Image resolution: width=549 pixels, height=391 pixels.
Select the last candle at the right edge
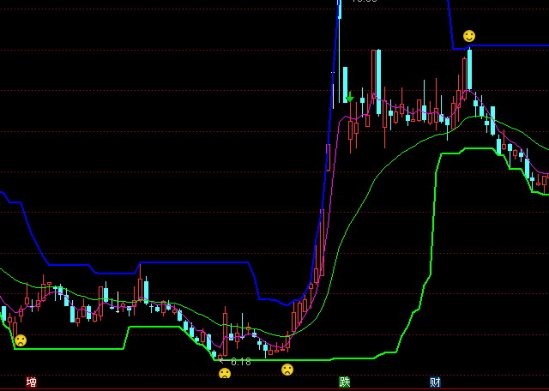[x=545, y=180]
